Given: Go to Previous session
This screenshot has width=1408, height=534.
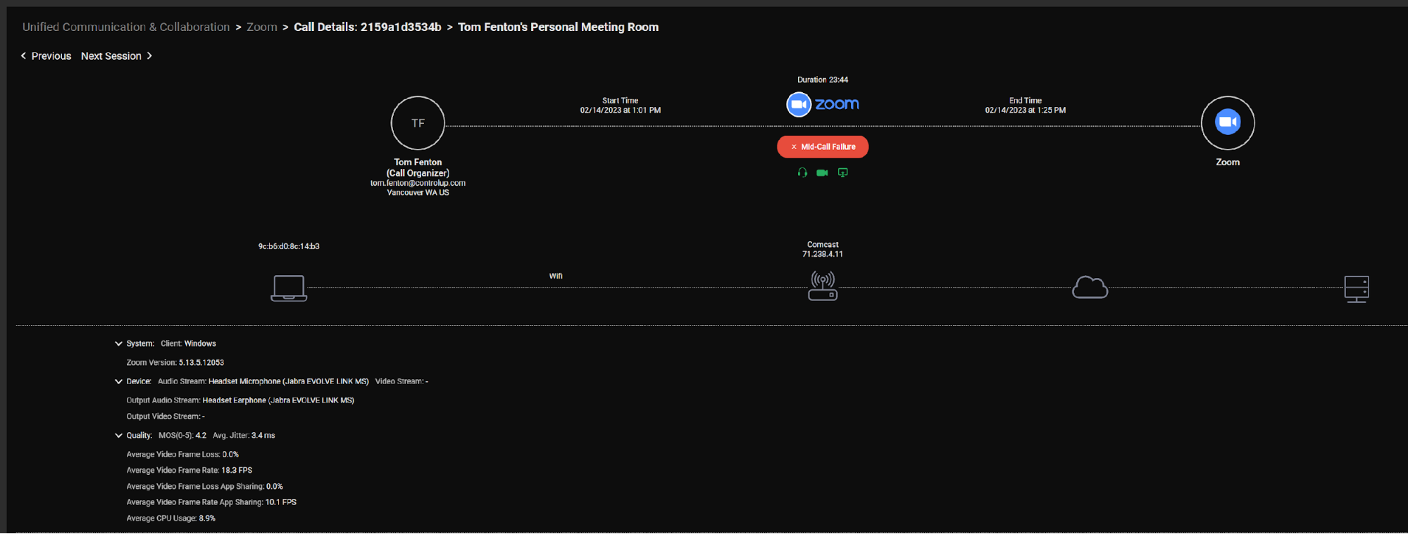Looking at the screenshot, I should (46, 56).
